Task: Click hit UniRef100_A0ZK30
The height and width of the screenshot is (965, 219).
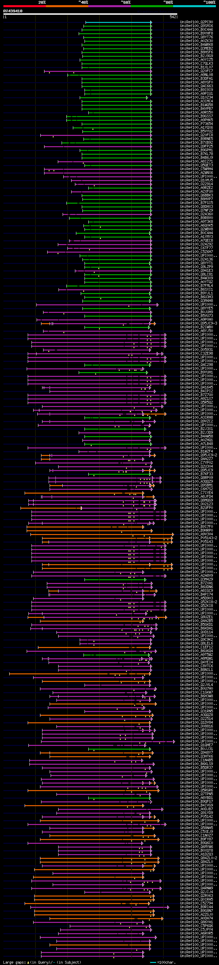Action: [x=196, y=41]
